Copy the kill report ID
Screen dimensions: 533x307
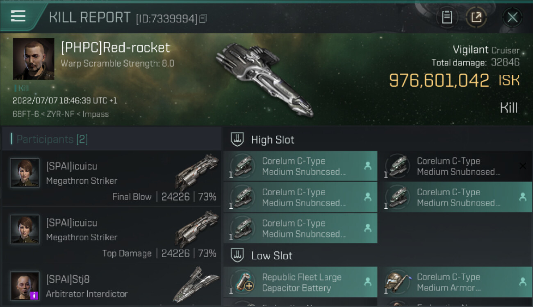pos(203,18)
